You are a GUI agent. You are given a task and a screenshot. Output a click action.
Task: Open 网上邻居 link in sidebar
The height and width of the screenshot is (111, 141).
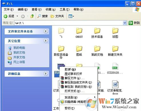tap(19, 62)
